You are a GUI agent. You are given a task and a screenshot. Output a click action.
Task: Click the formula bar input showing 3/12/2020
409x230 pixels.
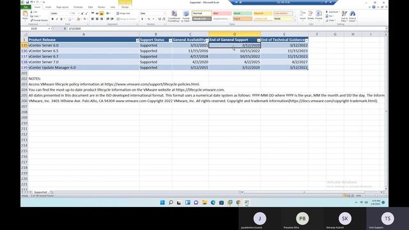[226, 29]
